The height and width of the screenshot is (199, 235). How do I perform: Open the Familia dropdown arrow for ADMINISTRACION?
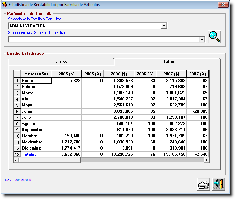pyautogui.click(x=164, y=26)
